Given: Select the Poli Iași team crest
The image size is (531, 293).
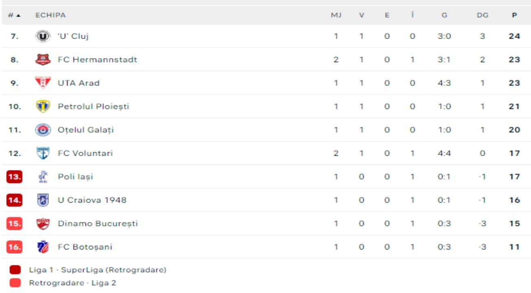Looking at the screenshot, I should [x=43, y=177].
